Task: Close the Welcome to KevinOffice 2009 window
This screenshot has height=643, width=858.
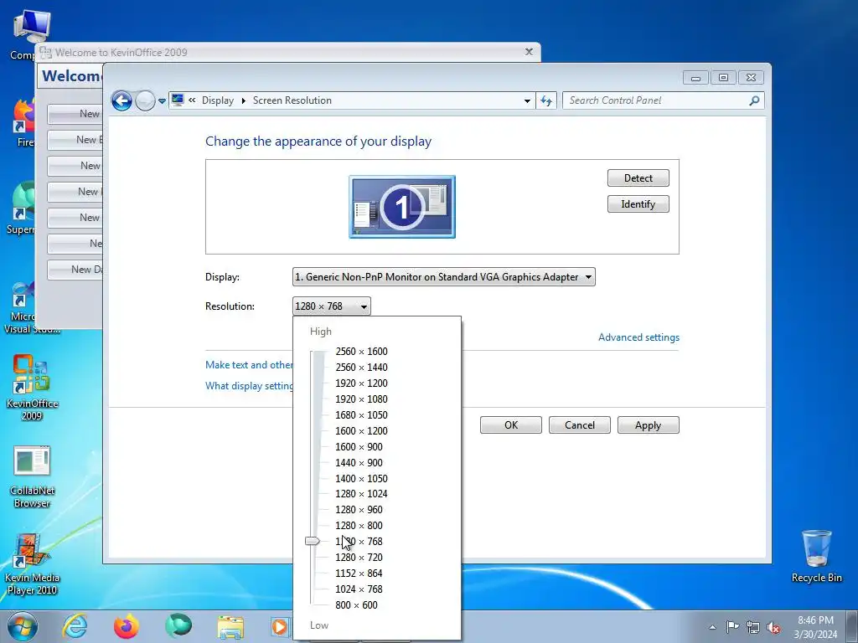Action: pyautogui.click(x=529, y=52)
